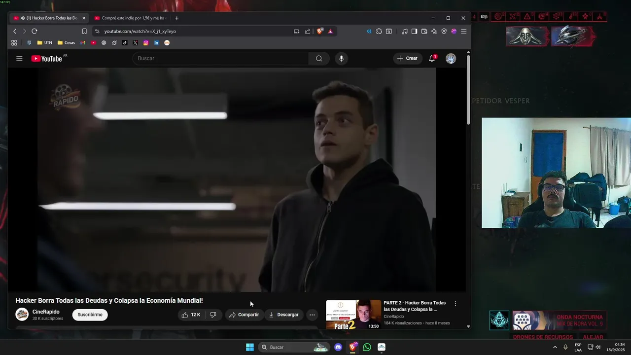Open the CineRapido channel name
The height and width of the screenshot is (355, 631).
pos(46,312)
